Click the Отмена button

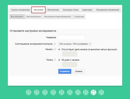point(79,71)
